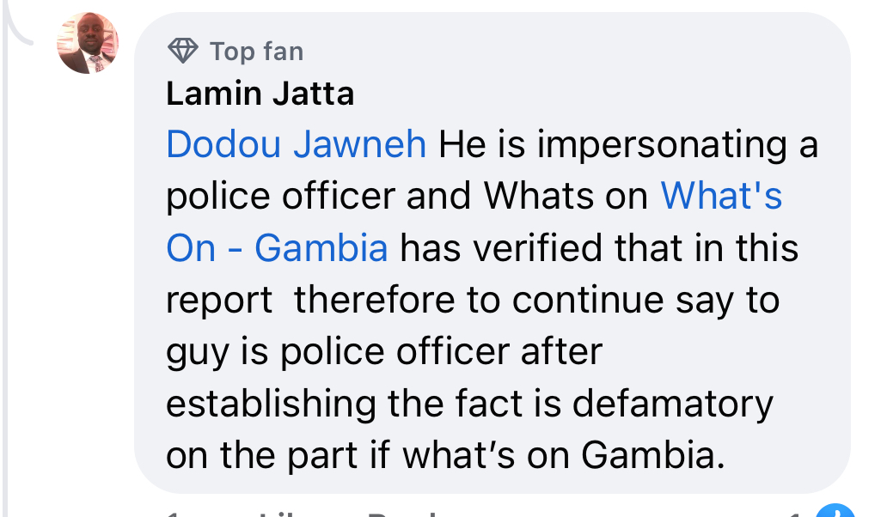Select the Top fan label text
Viewport: 887px width, 517px height.
pyautogui.click(x=257, y=52)
